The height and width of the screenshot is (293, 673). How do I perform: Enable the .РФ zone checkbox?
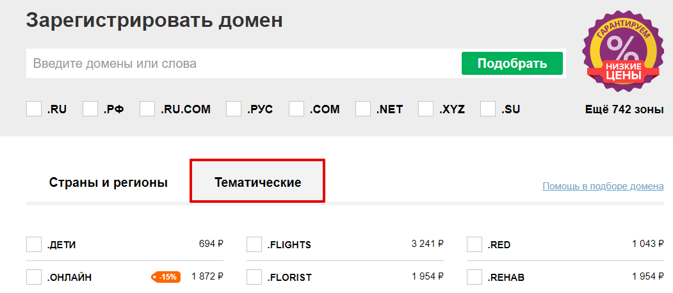pos(90,109)
